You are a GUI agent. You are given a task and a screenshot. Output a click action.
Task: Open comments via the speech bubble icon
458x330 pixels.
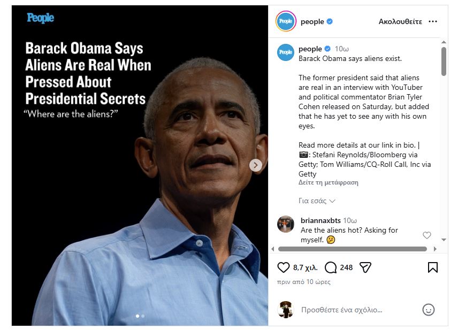(x=331, y=267)
